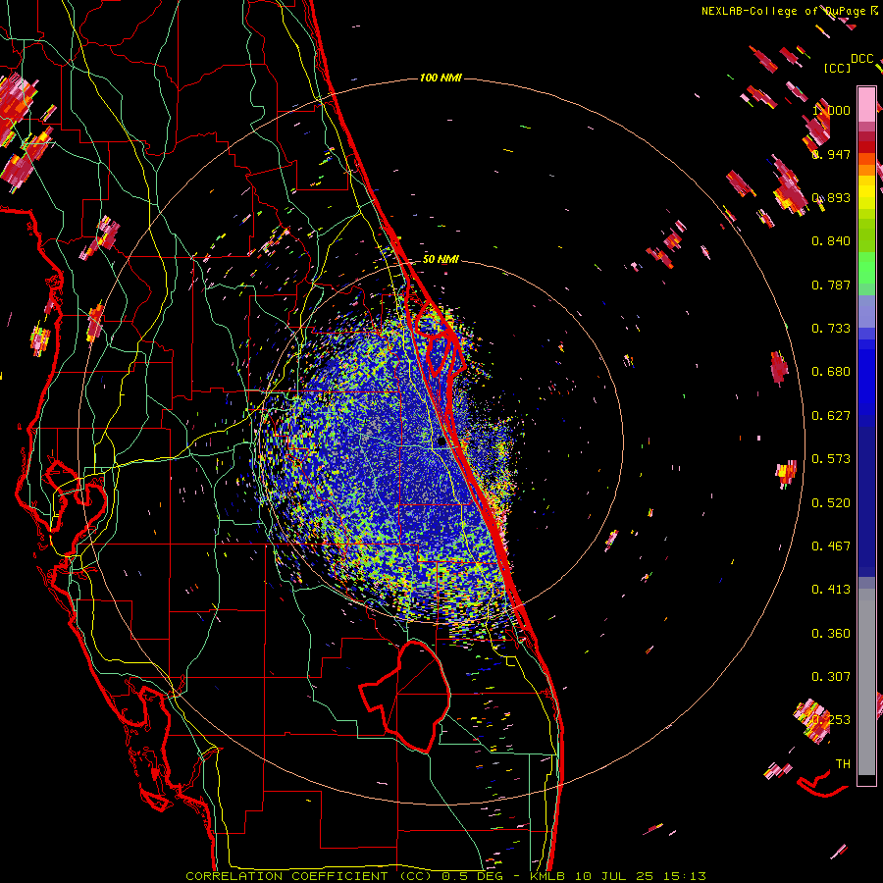Click the KMLB radar site identifier
This screenshot has height=883, width=883.
(547, 876)
